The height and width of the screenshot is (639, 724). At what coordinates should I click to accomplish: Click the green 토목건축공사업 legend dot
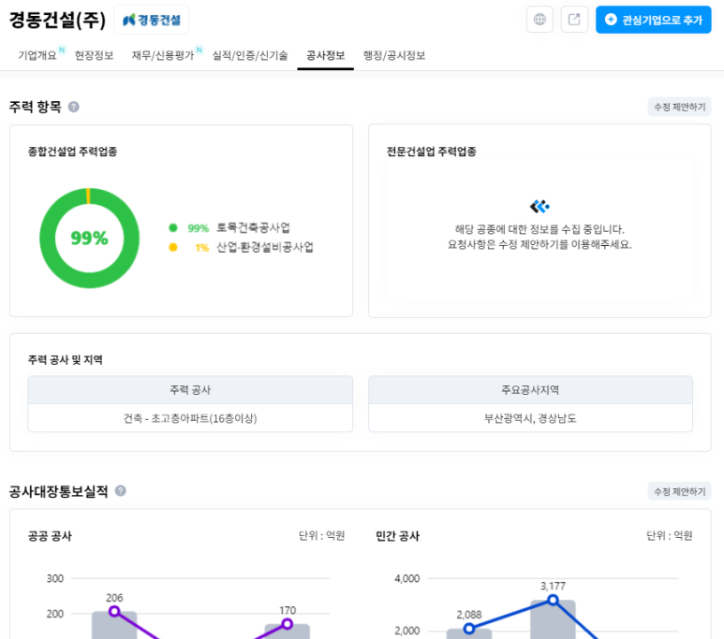(x=173, y=227)
